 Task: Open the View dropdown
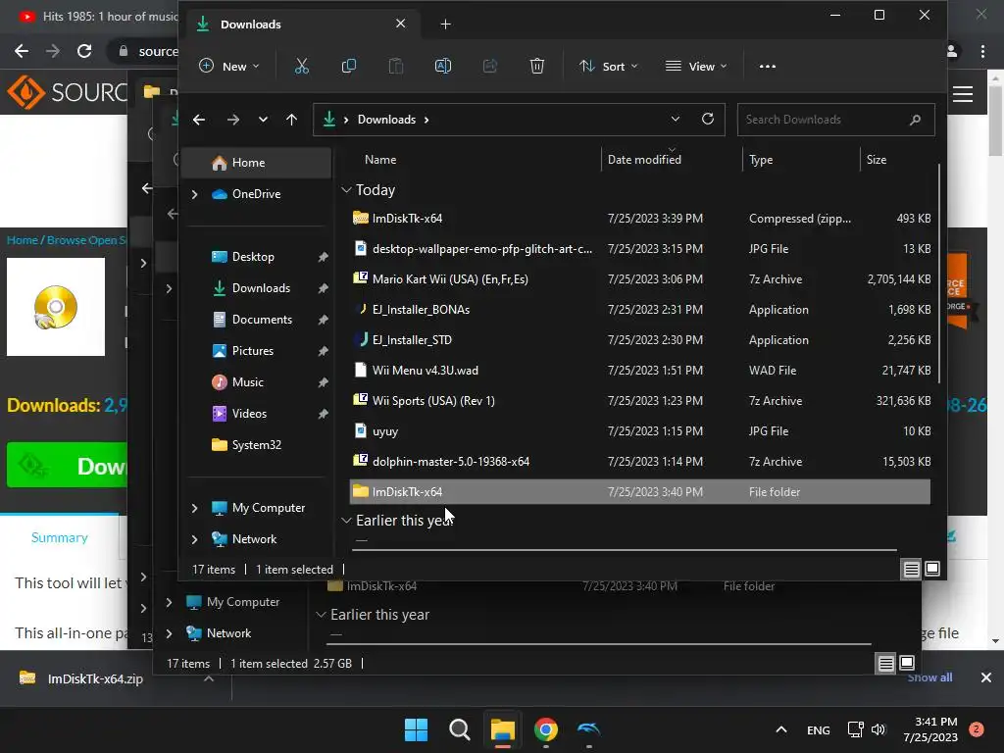point(696,66)
